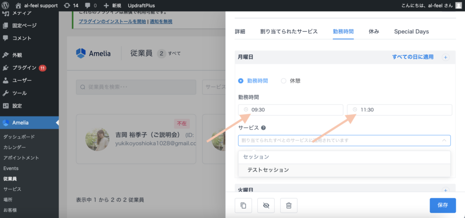Click the 保存 save button
The width and height of the screenshot is (465, 218).
click(442, 205)
